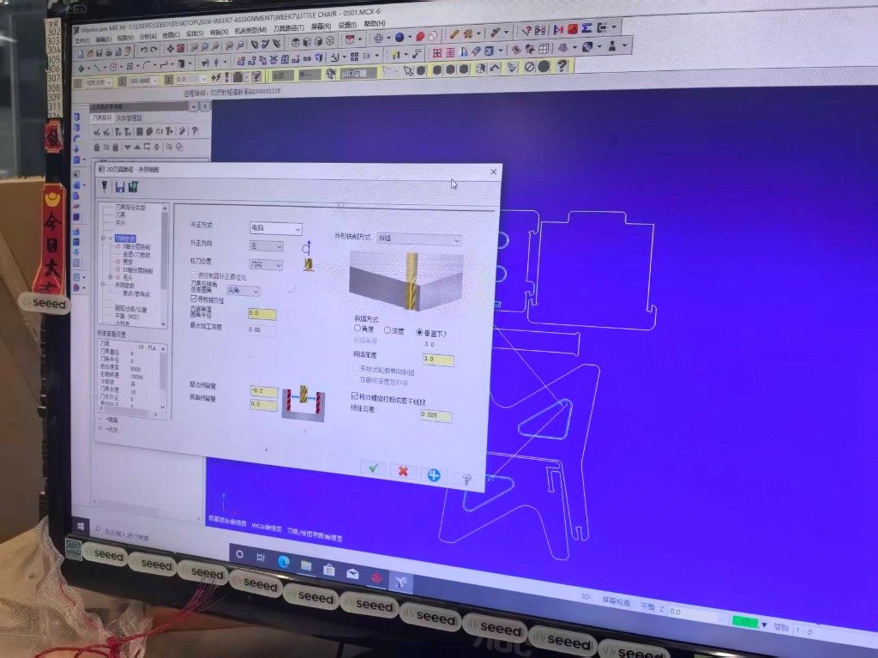Click the green load-parameters icon in dialog toolbar
Viewport: 878px width, 658px height.
pyautogui.click(x=133, y=187)
